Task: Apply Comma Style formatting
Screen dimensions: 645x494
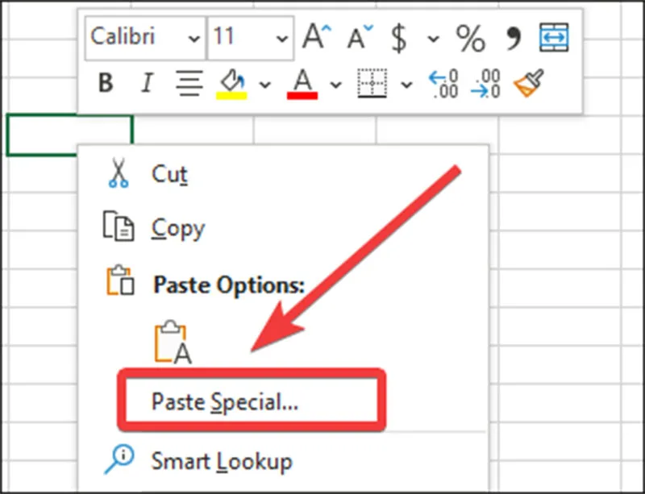Action: tap(513, 39)
